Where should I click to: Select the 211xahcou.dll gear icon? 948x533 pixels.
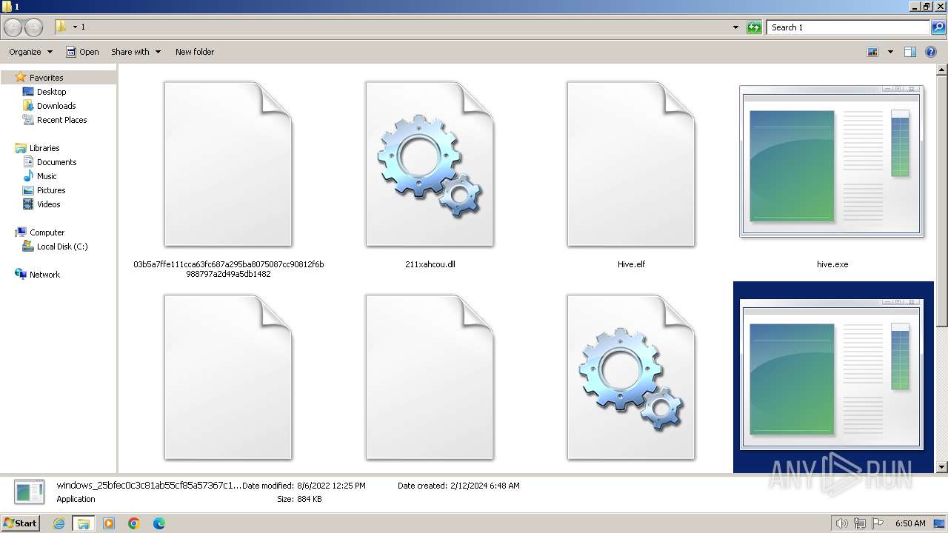coord(430,164)
